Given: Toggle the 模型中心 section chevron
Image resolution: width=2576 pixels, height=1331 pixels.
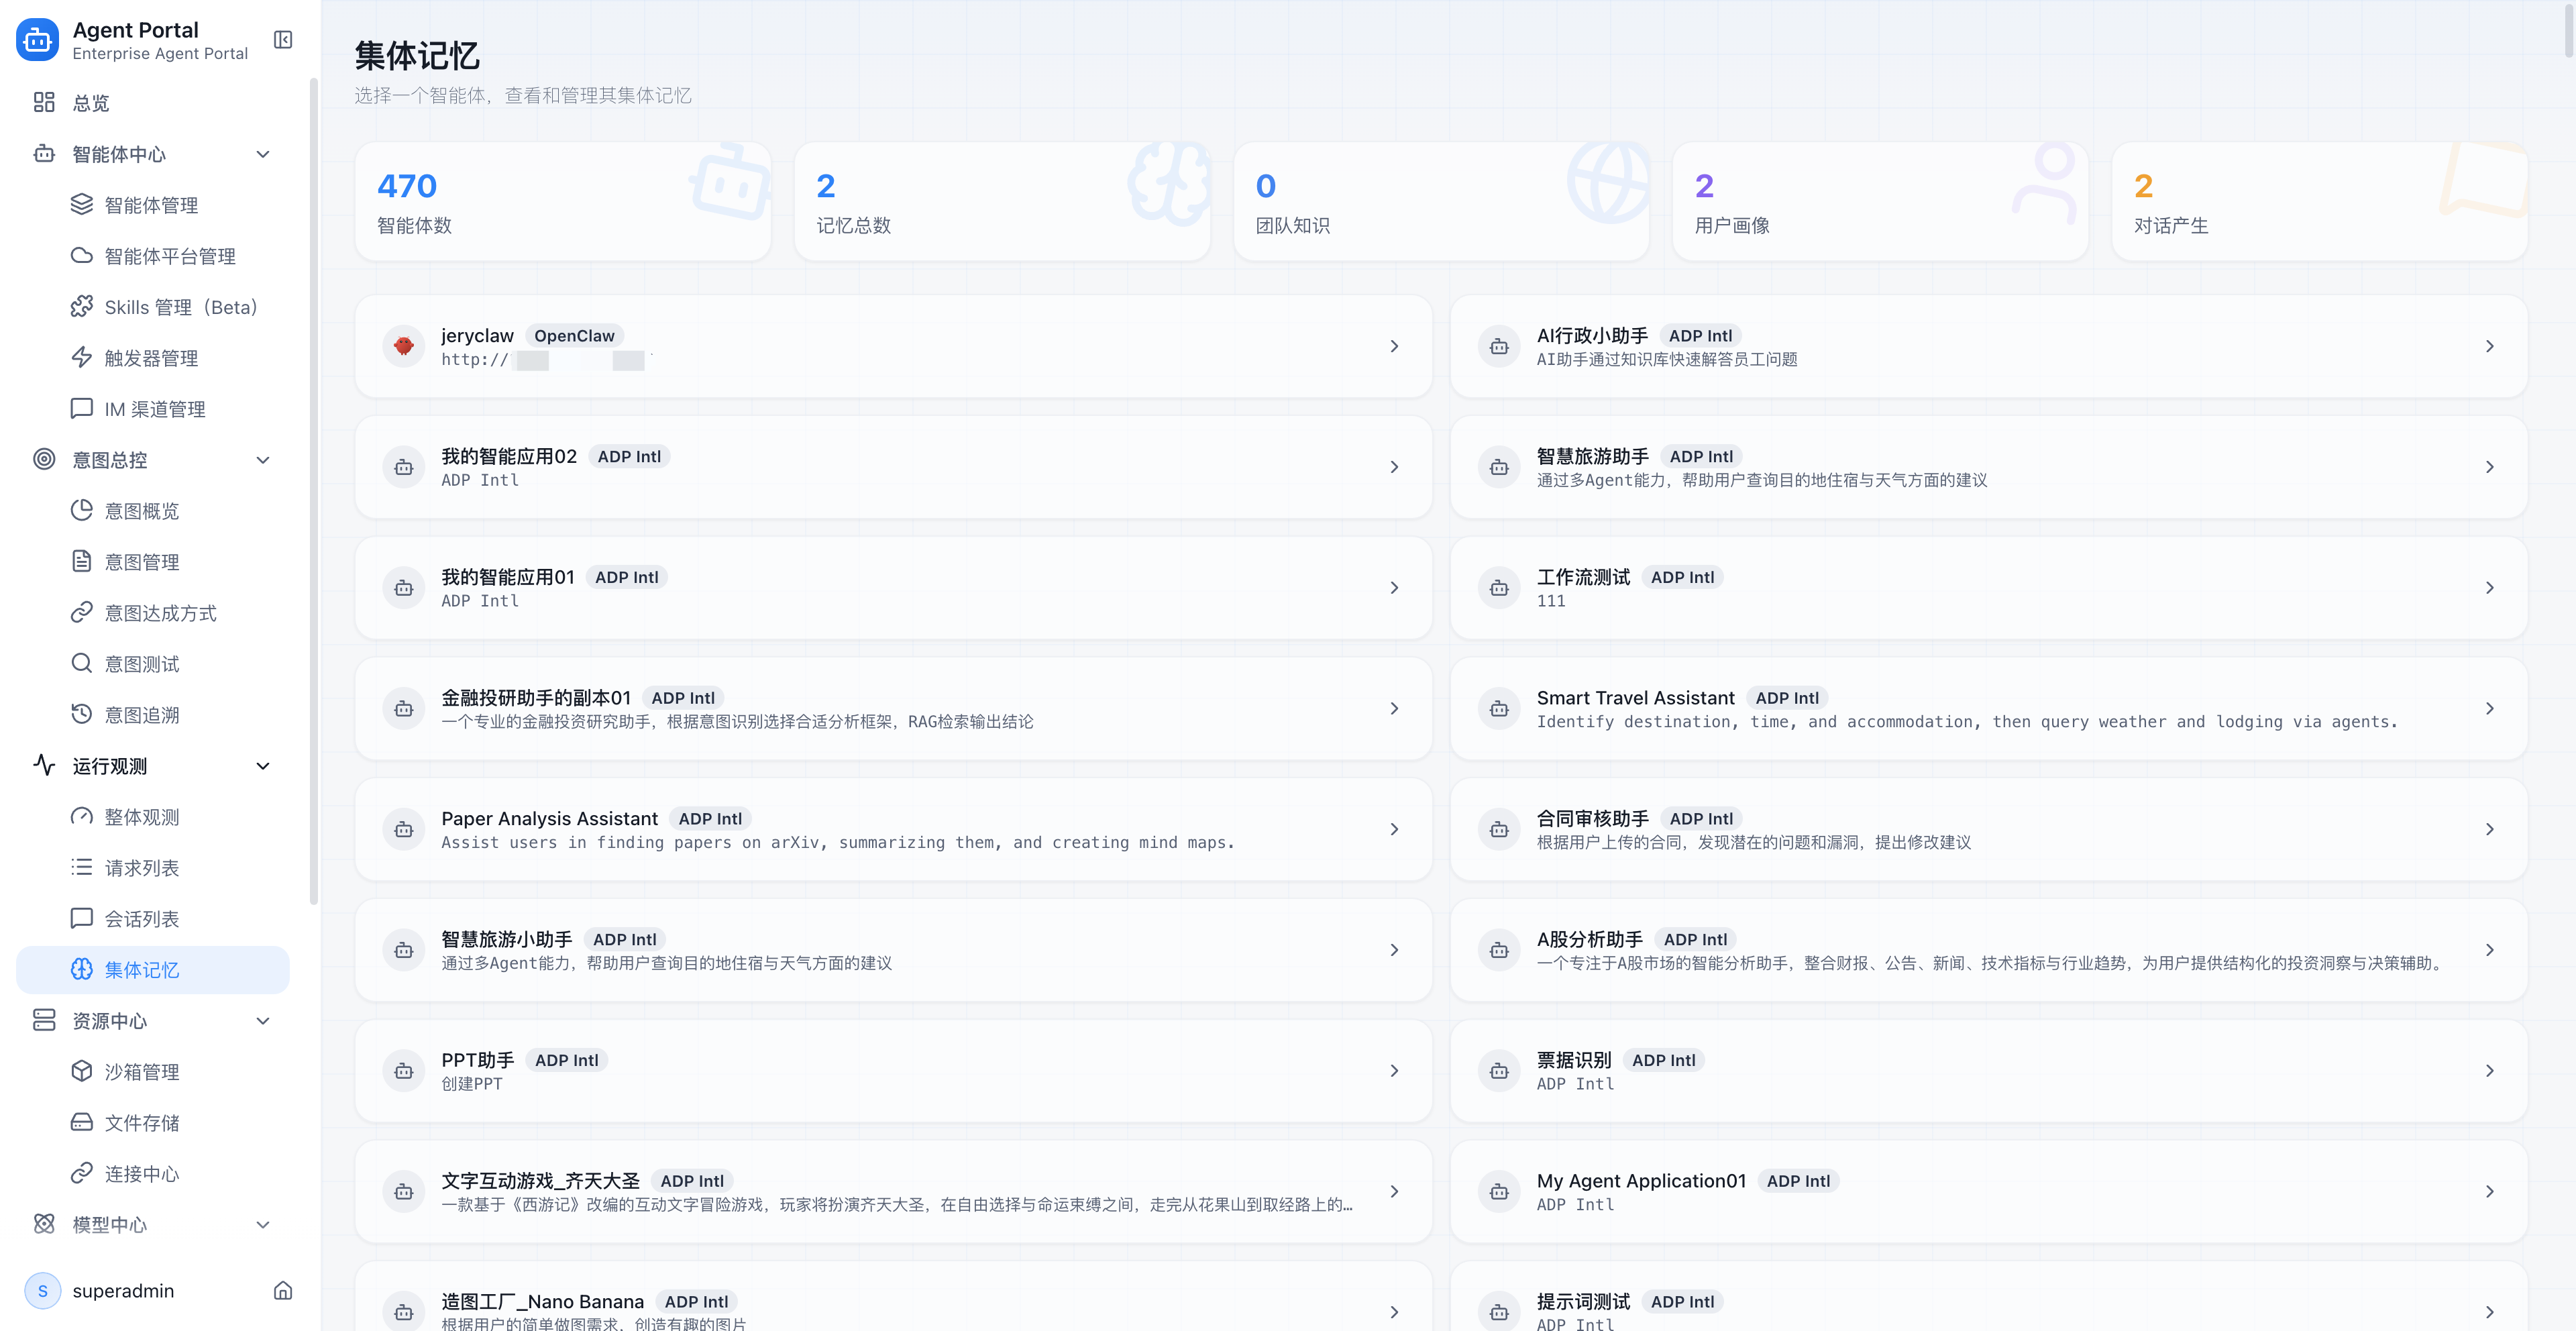Looking at the screenshot, I should [x=263, y=1224].
